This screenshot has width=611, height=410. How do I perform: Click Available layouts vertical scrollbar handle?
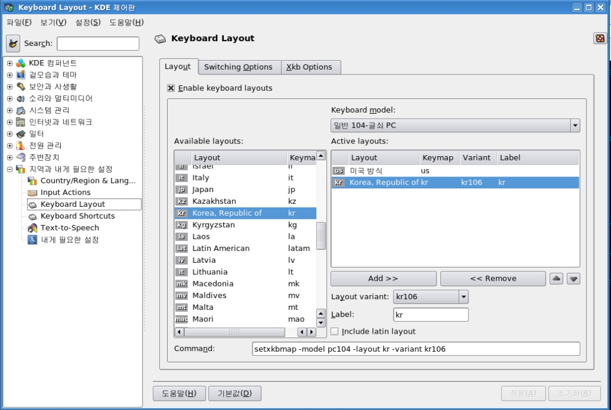(x=320, y=236)
